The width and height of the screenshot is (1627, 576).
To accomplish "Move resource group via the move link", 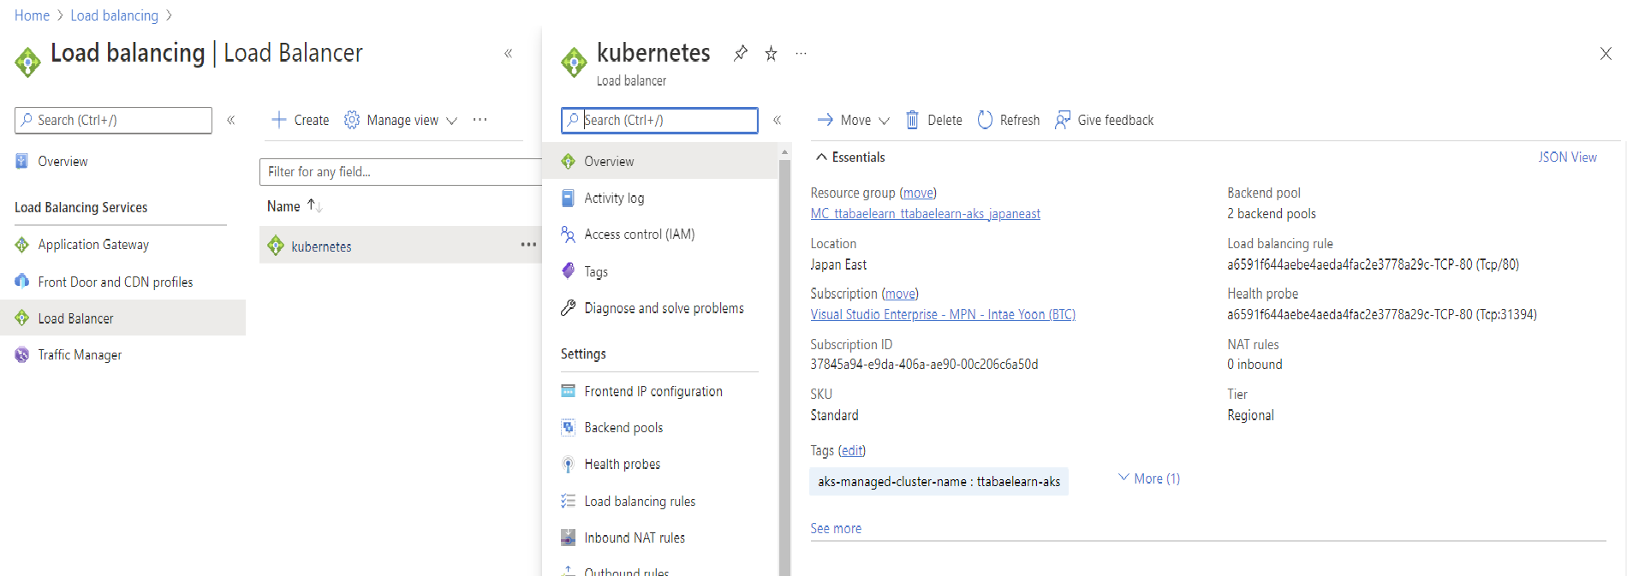I will 918,193.
